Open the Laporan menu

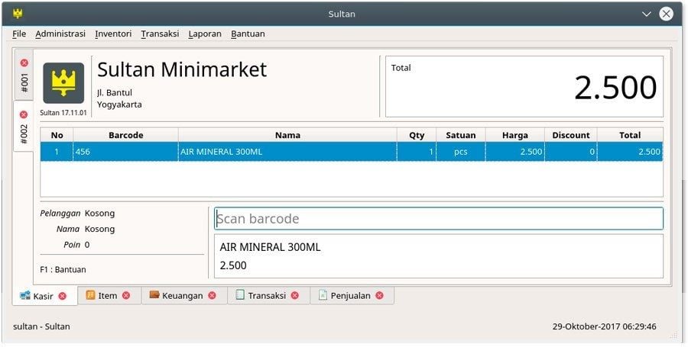coord(205,34)
